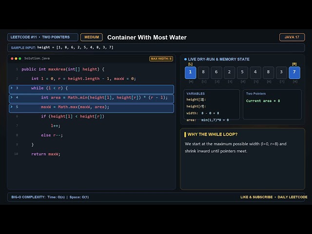Click code line l++;

[x=56, y=126]
